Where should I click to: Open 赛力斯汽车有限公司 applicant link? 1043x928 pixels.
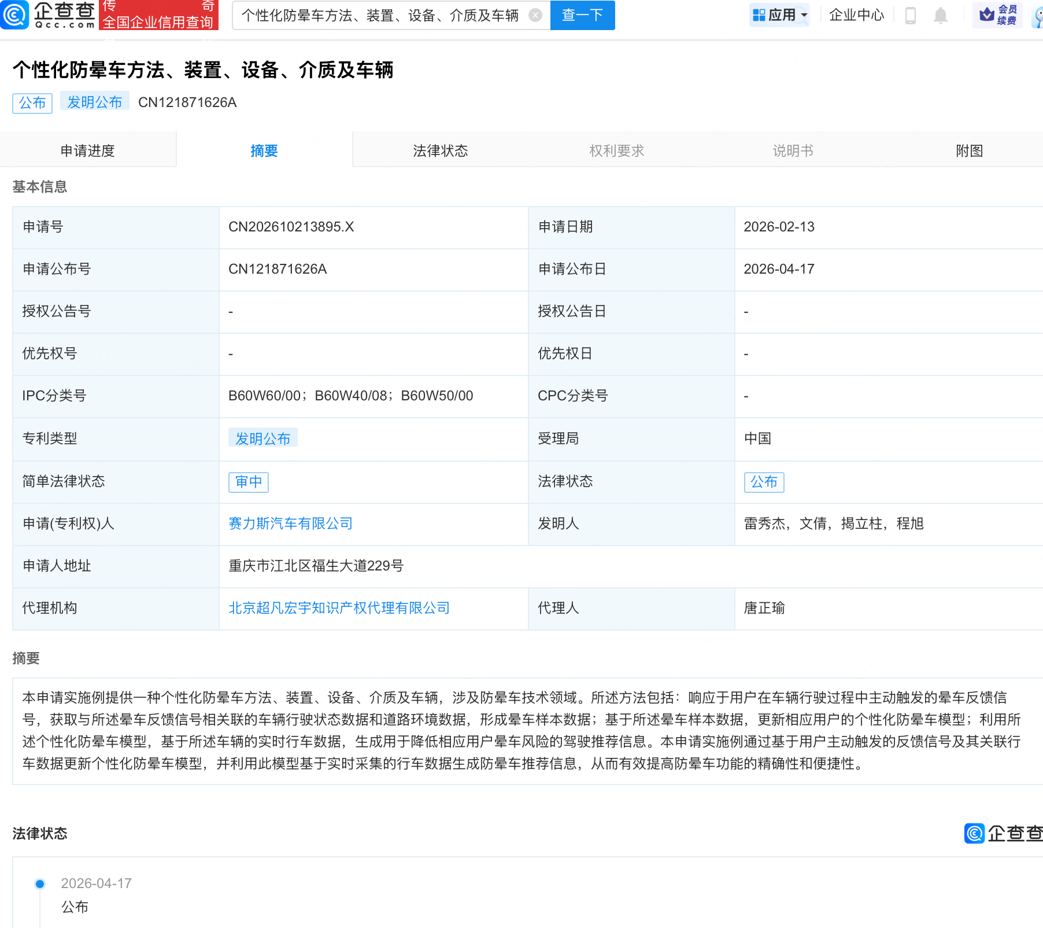(x=290, y=524)
